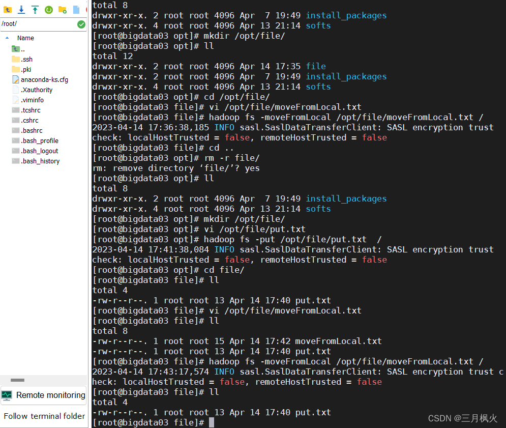Click 'rm -r file/' command in terminal
Image resolution: width=506 pixels, height=428 pixels.
click(x=232, y=158)
